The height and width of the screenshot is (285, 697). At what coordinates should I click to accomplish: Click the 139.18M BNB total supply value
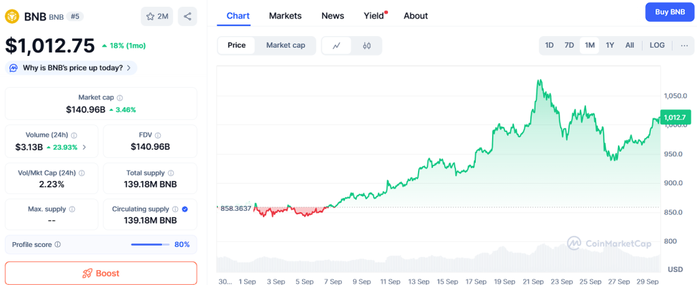coord(150,184)
